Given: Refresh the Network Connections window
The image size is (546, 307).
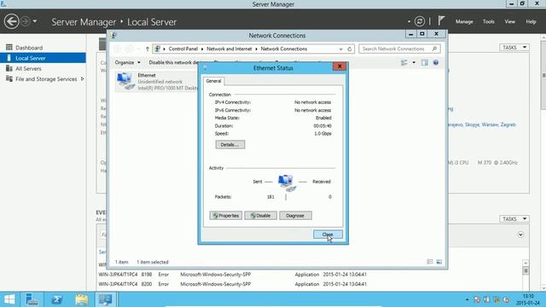Looking at the screenshot, I should tap(350, 49).
